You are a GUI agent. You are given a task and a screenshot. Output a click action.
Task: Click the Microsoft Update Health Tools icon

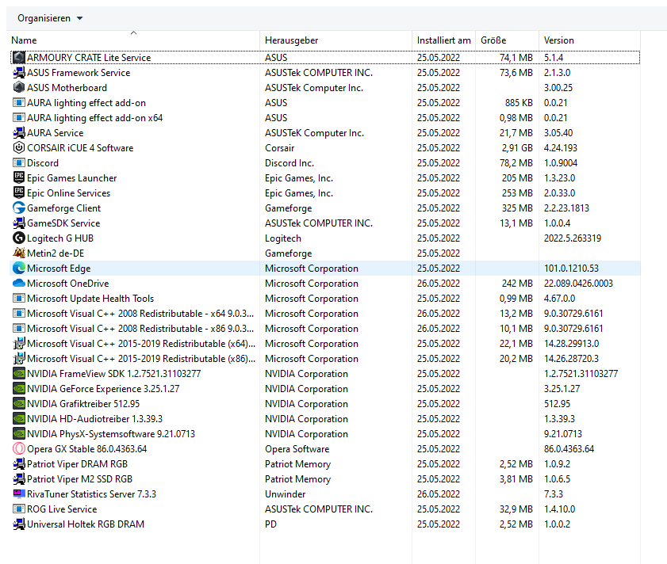coord(19,299)
